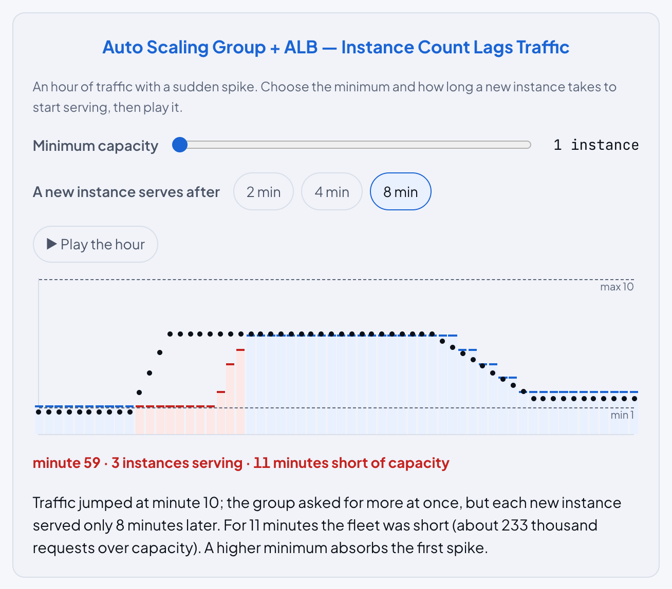Select the 2 min warm-up option
The image size is (672, 589).
(264, 192)
